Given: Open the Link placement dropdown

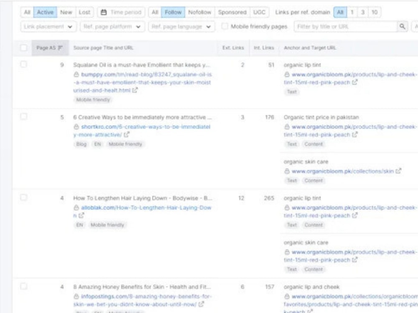Looking at the screenshot, I should tap(48, 27).
